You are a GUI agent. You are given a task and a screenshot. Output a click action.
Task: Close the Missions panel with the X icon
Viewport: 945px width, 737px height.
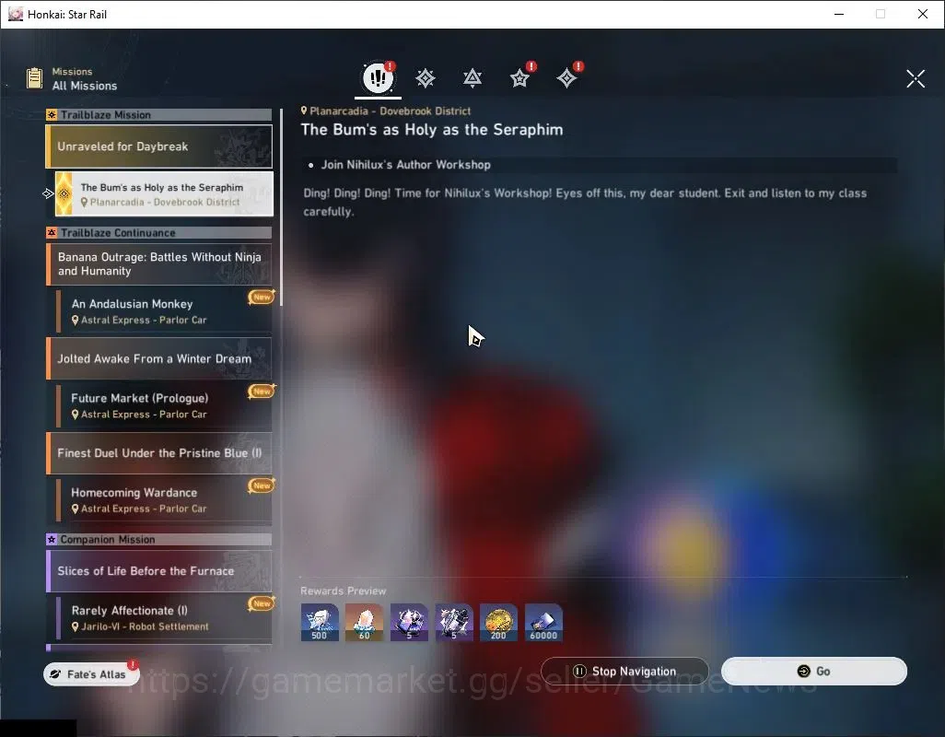[x=916, y=78]
